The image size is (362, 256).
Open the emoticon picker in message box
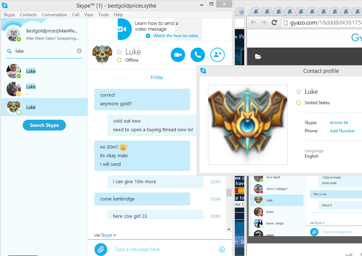pos(222,249)
